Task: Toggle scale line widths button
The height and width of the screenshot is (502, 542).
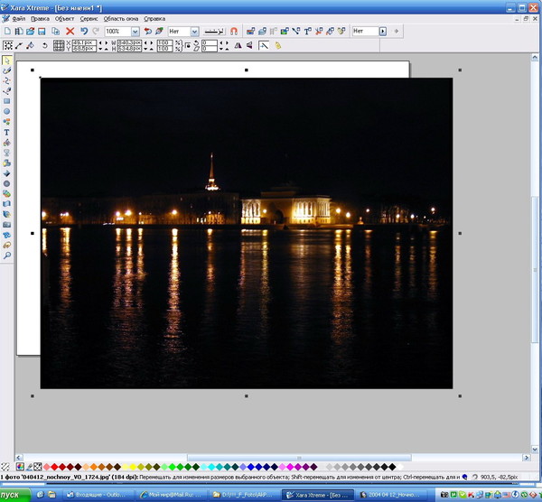Action: [x=264, y=46]
